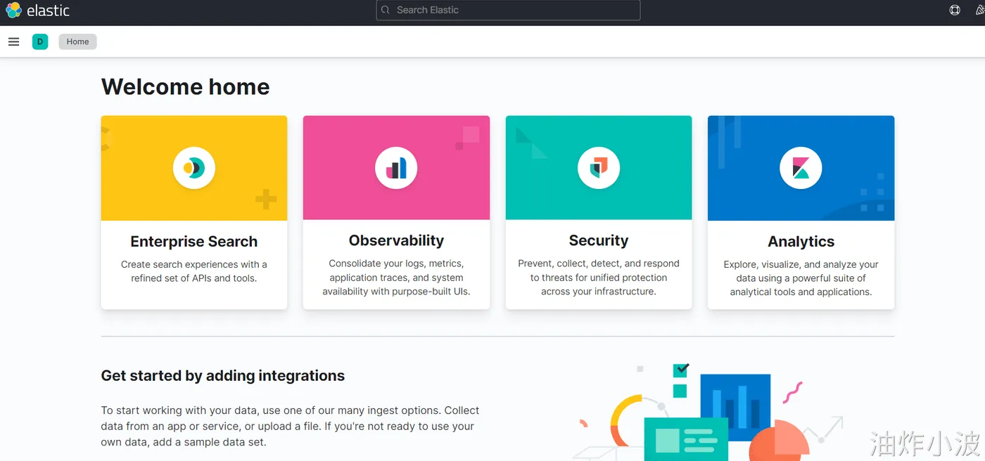Click the blue Analytics banner
The image size is (985, 461).
tap(801, 168)
